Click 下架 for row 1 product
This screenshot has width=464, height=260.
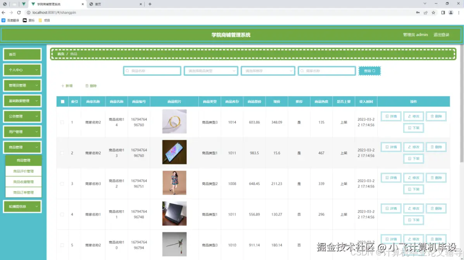413,128
